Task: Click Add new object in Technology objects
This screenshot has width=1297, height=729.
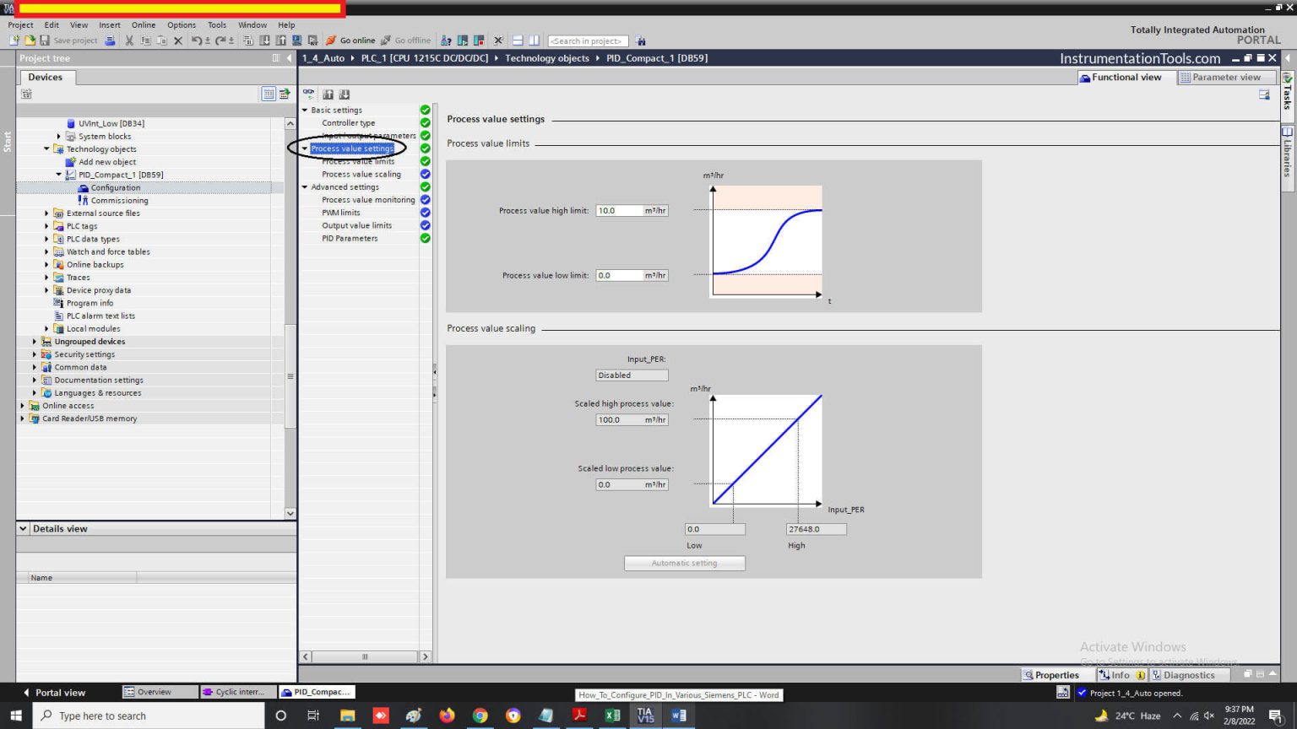Action: pyautogui.click(x=107, y=162)
